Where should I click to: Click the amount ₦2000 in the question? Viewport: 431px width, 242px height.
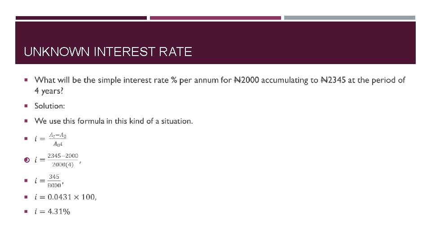[246, 80]
